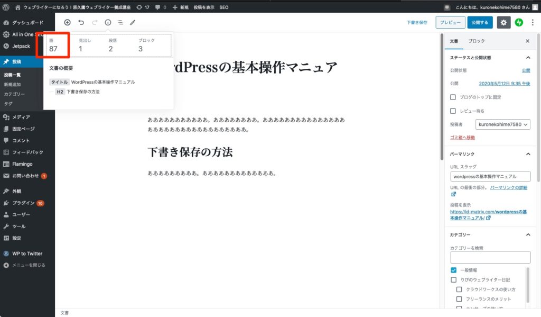Image resolution: width=541 pixels, height=317 pixels.
Task: Check 'りぴのウェブライター日記' category
Action: point(454,279)
